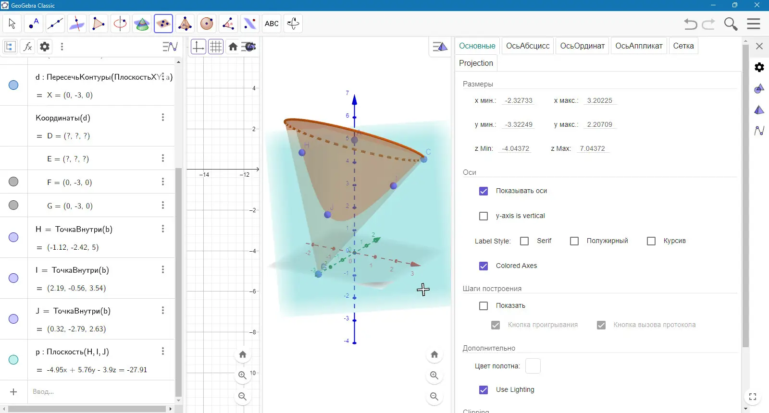Hide plane p using its visibility circle
Screen dimensions: 769x413
pyautogui.click(x=13, y=360)
